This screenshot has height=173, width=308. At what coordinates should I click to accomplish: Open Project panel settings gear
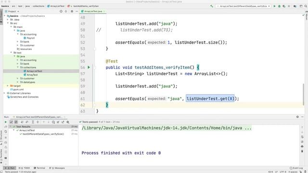click(72, 12)
